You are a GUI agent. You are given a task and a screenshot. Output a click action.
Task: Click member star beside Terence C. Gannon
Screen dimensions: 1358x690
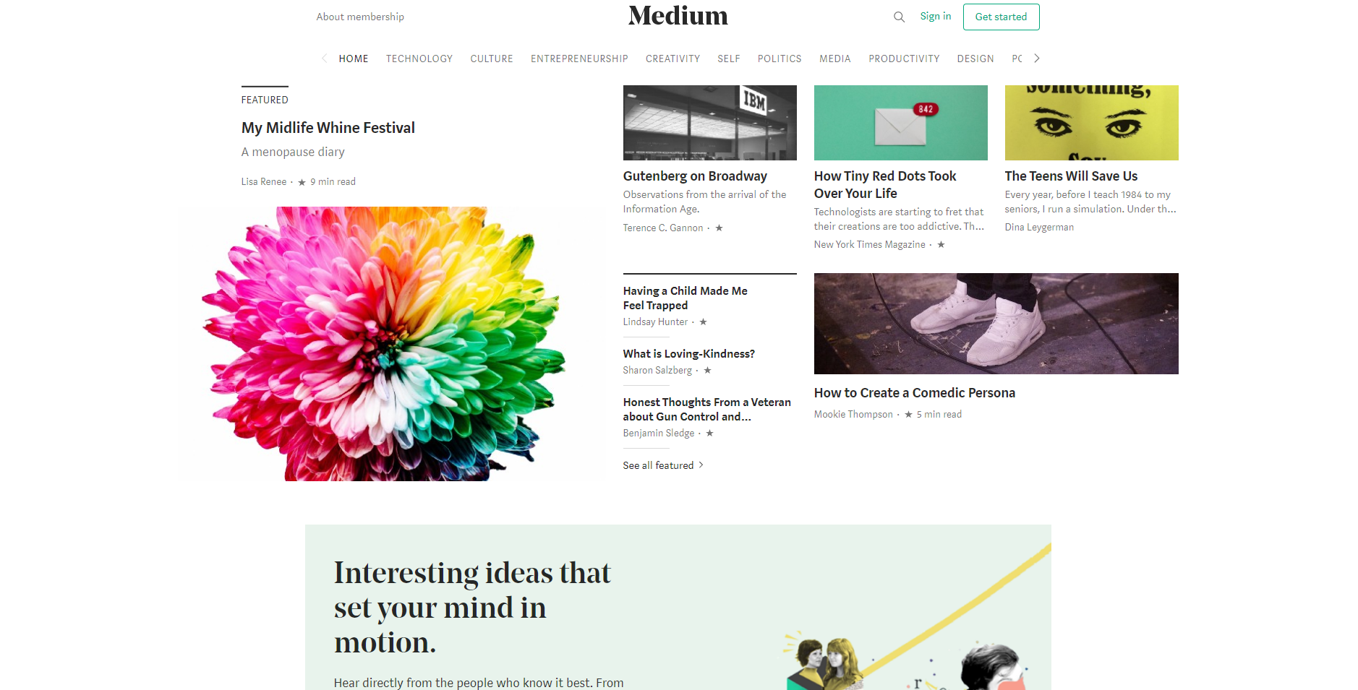719,228
